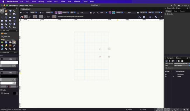This screenshot has height=111, width=190.
Task: Select the Text tool
Action: tap(2, 14)
